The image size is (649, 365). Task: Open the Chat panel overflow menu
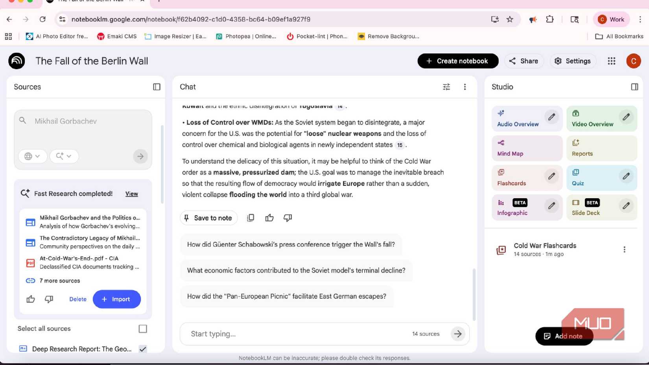coord(465,87)
